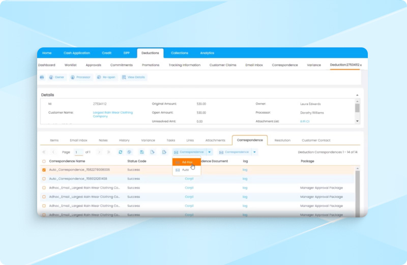Click the page number input field

[x=78, y=152]
